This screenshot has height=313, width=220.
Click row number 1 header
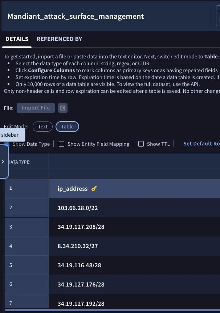pos(27,189)
